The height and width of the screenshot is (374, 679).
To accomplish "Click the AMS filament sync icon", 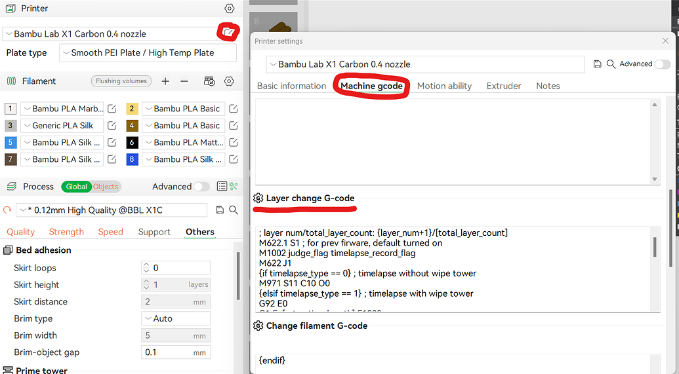I will pyautogui.click(x=209, y=81).
